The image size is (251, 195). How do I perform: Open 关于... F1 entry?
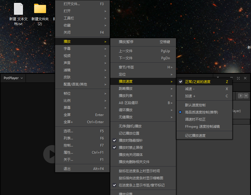pos(82,160)
